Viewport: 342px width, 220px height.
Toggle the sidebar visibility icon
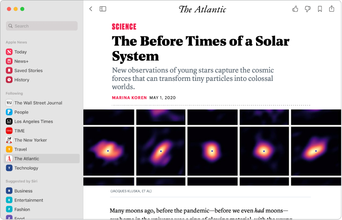click(x=103, y=9)
